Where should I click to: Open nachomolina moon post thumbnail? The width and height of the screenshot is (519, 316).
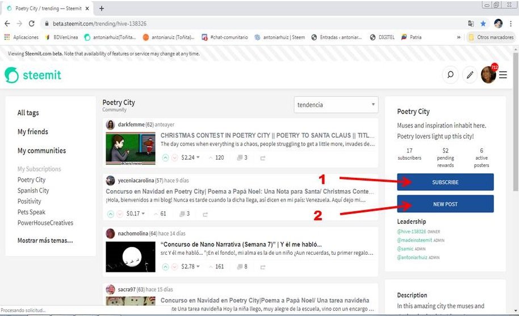pos(131,257)
